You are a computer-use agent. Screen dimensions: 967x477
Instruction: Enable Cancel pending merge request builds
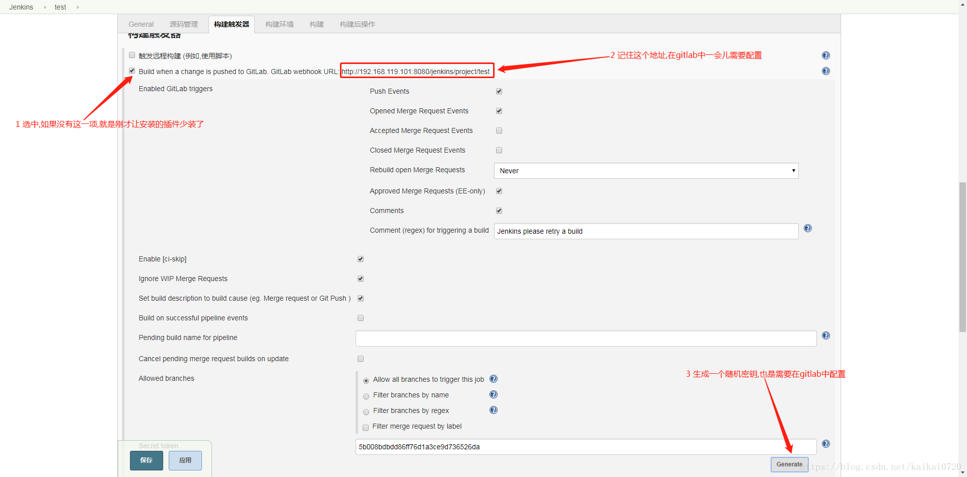361,359
